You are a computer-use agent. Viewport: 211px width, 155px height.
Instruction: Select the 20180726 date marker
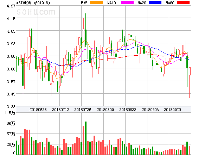coord(83,110)
